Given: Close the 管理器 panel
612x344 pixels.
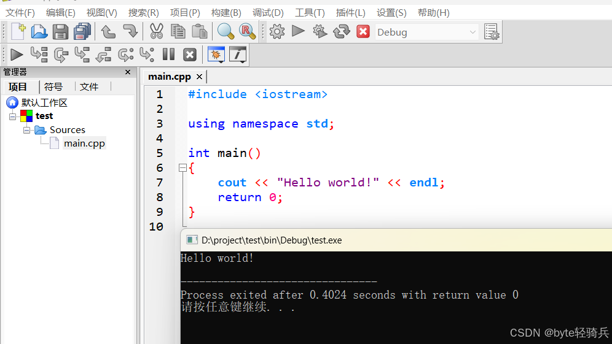Looking at the screenshot, I should (x=128, y=72).
